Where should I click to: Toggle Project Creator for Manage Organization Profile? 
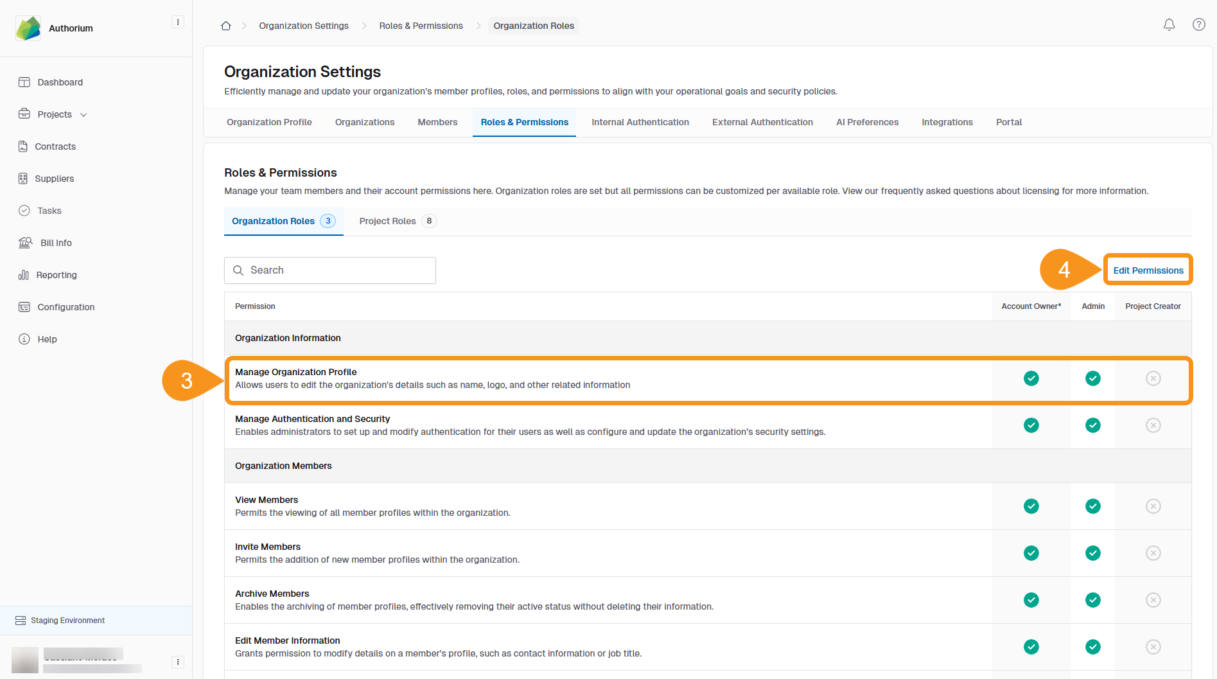pos(1153,378)
